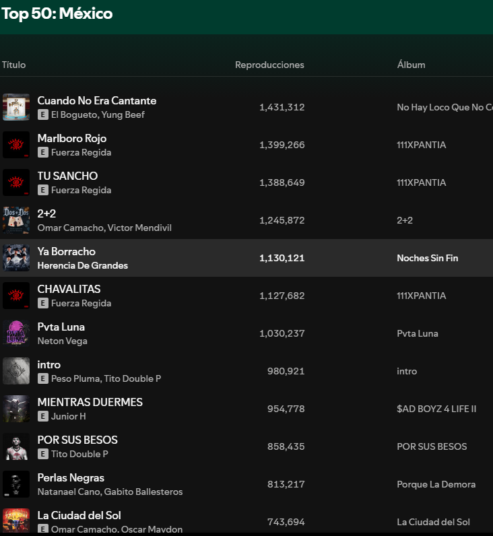Open the $AD BOYZ 4 LIFE II album

point(436,409)
